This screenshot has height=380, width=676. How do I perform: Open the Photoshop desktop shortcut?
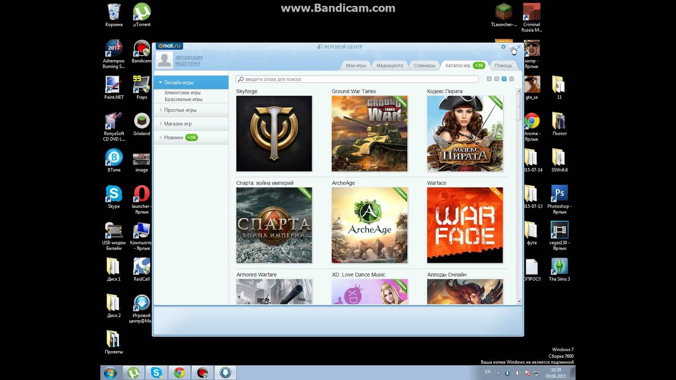[559, 199]
